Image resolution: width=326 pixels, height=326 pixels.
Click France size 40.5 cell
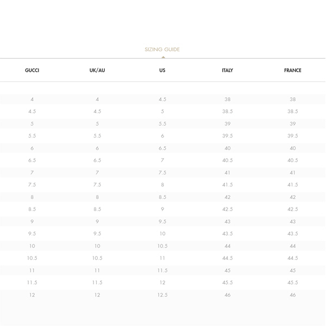[293, 160]
